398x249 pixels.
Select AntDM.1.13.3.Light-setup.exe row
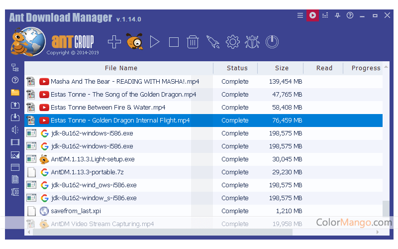(203, 159)
